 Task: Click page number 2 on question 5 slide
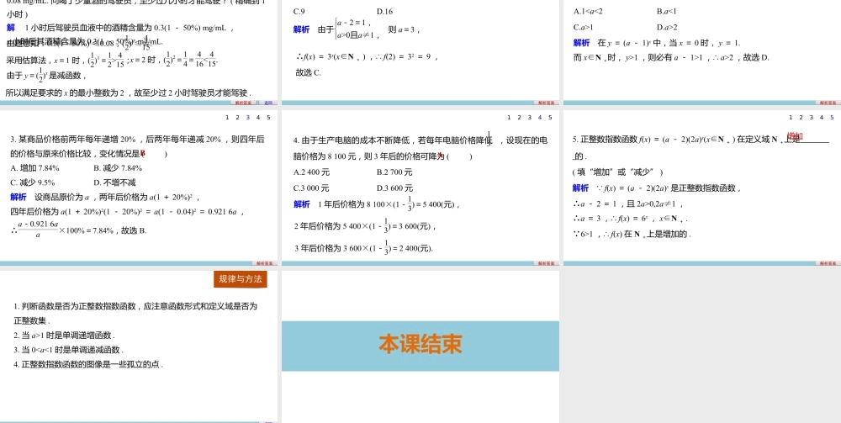801,118
